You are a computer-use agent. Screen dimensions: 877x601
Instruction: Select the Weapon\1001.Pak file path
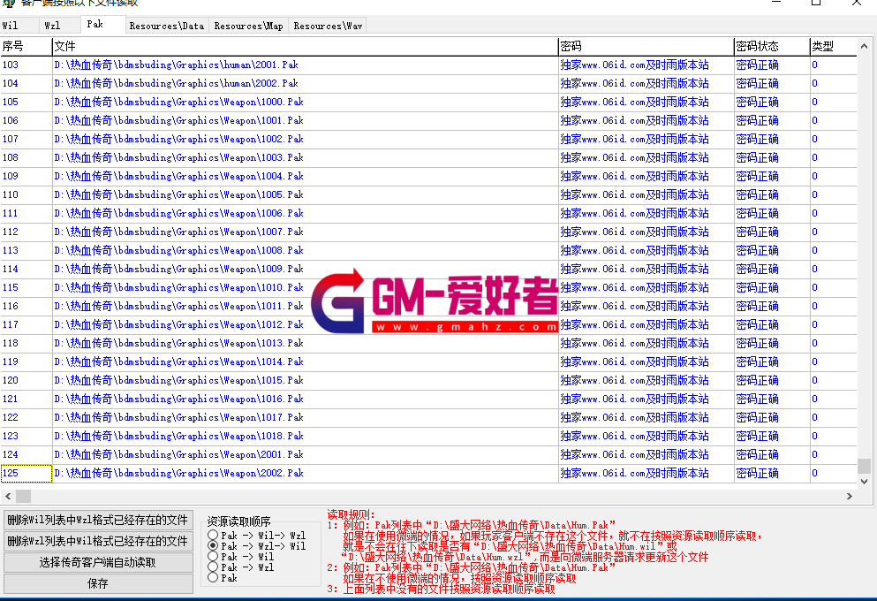pos(179,120)
